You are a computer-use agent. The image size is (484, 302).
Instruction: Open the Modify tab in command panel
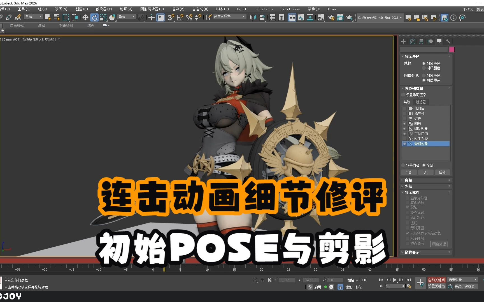(412, 41)
